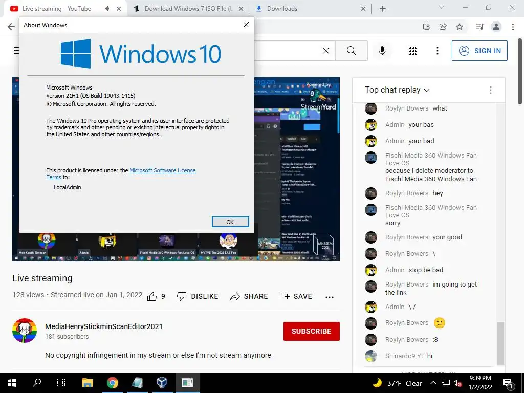
Task: Click the SIGN IN button
Action: pyautogui.click(x=479, y=51)
